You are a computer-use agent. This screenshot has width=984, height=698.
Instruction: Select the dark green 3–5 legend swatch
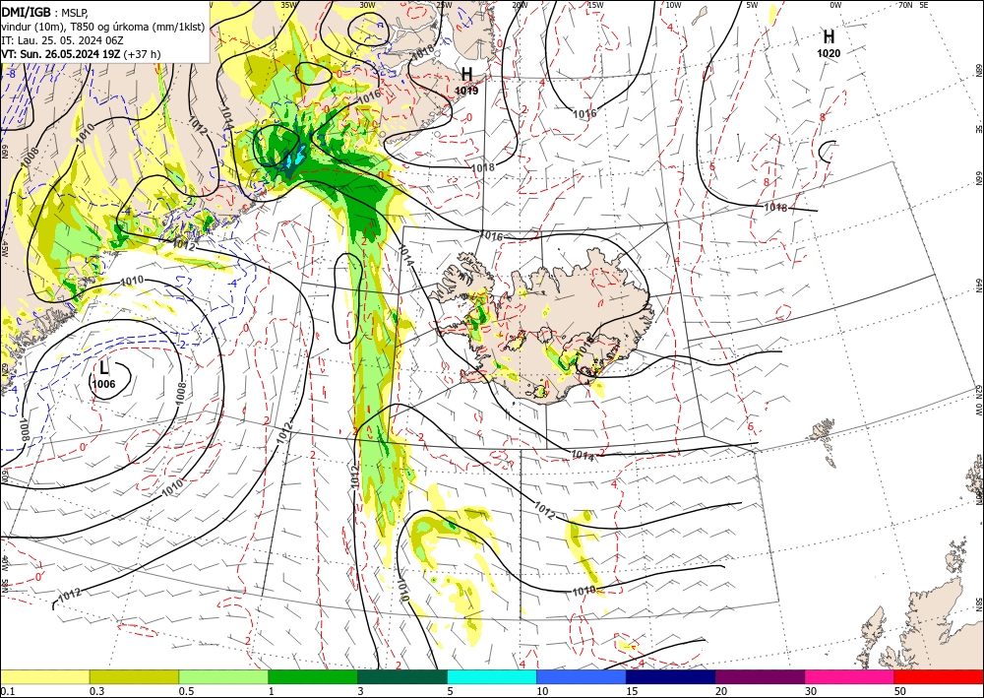coord(402,676)
